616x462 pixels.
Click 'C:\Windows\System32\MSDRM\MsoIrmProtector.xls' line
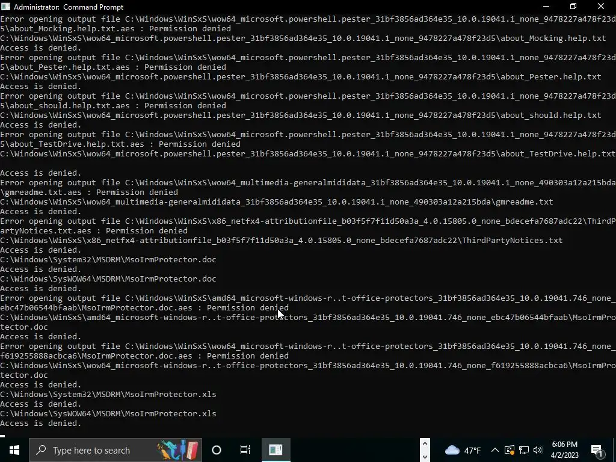click(x=108, y=395)
